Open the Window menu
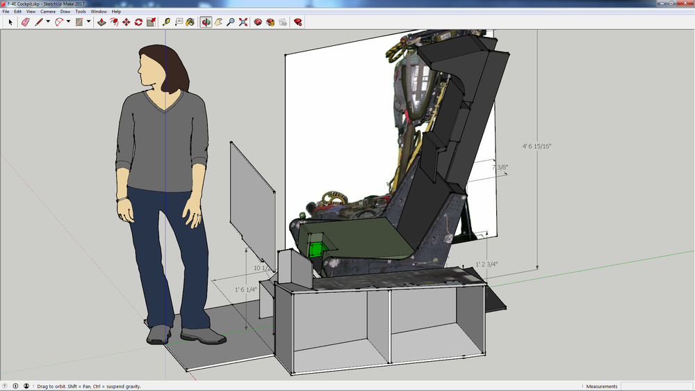695x391 pixels. tap(99, 12)
